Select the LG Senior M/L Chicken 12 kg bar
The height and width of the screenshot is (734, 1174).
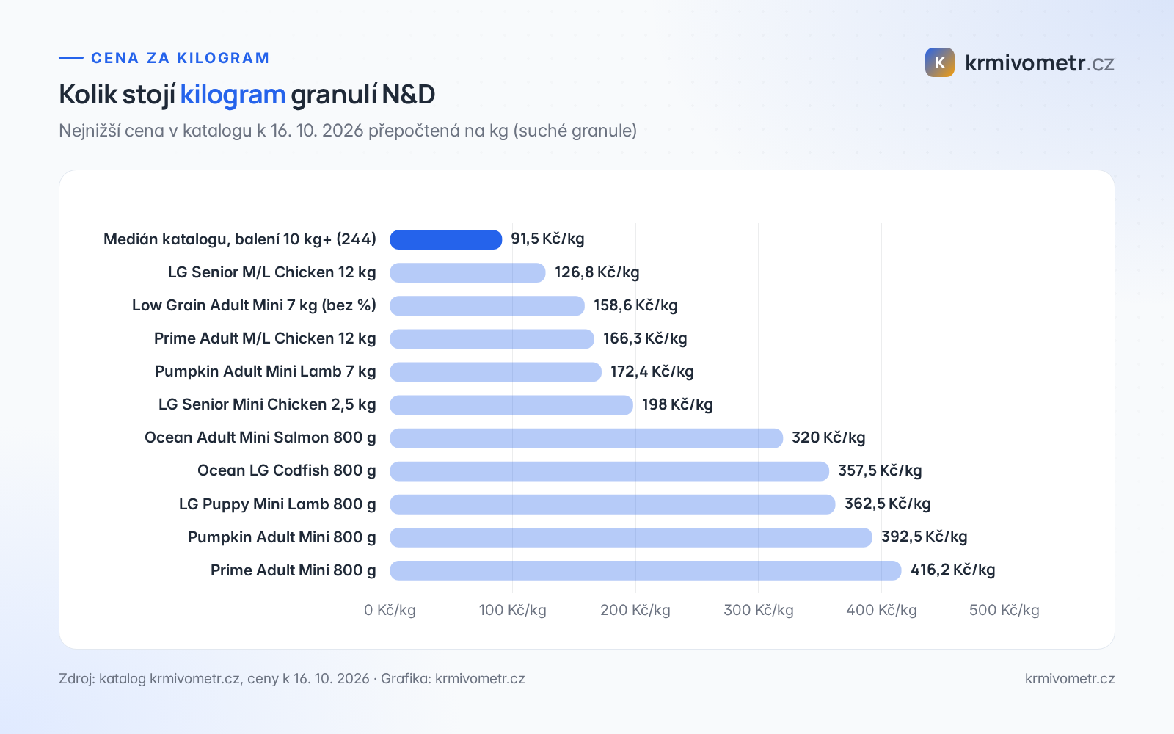pos(467,272)
